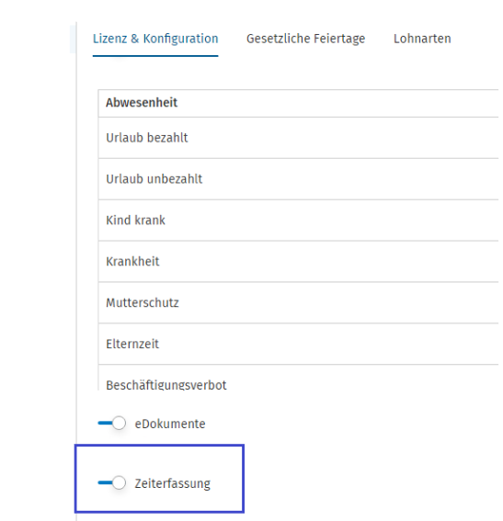The image size is (503, 521).
Task: Switch to the Gesetzliche Feiertage tab
Action: coord(305,39)
